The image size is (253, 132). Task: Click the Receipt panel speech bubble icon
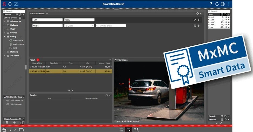pos(106,95)
